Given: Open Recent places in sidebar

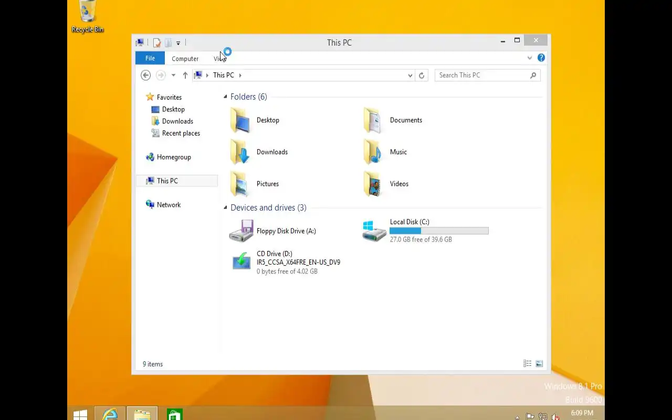Looking at the screenshot, I should click(181, 133).
